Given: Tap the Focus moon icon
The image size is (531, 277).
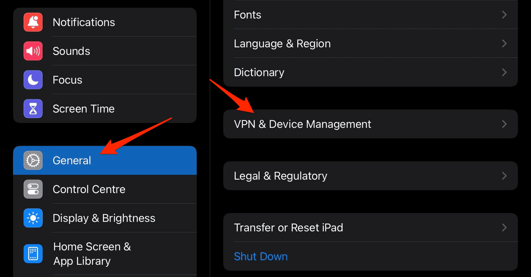Looking at the screenshot, I should [33, 80].
